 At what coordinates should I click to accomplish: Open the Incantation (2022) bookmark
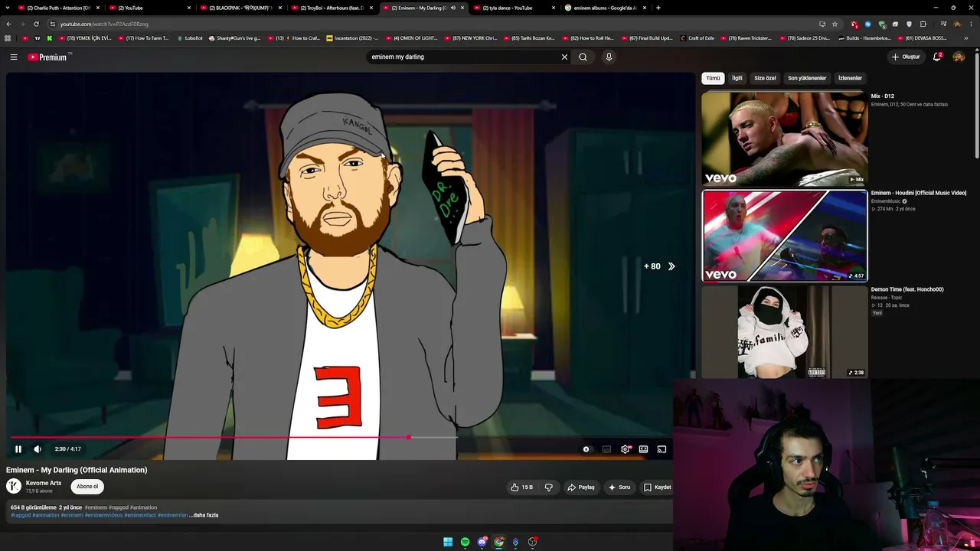click(x=353, y=38)
